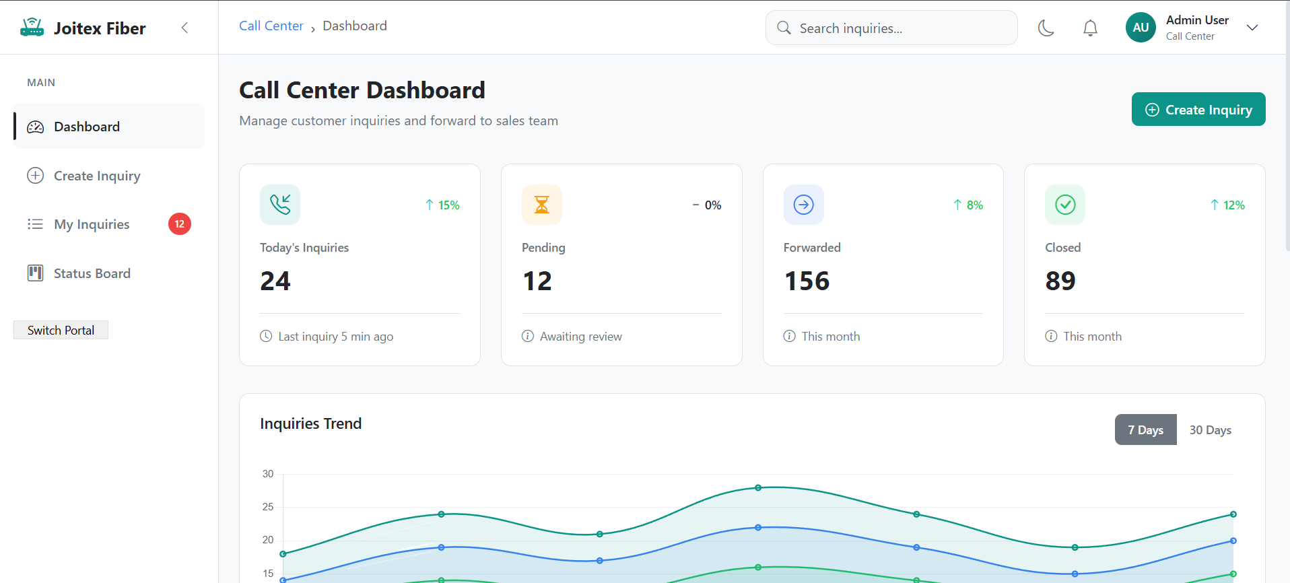
Task: Collapse the sidebar with the chevron arrow
Action: tap(184, 28)
